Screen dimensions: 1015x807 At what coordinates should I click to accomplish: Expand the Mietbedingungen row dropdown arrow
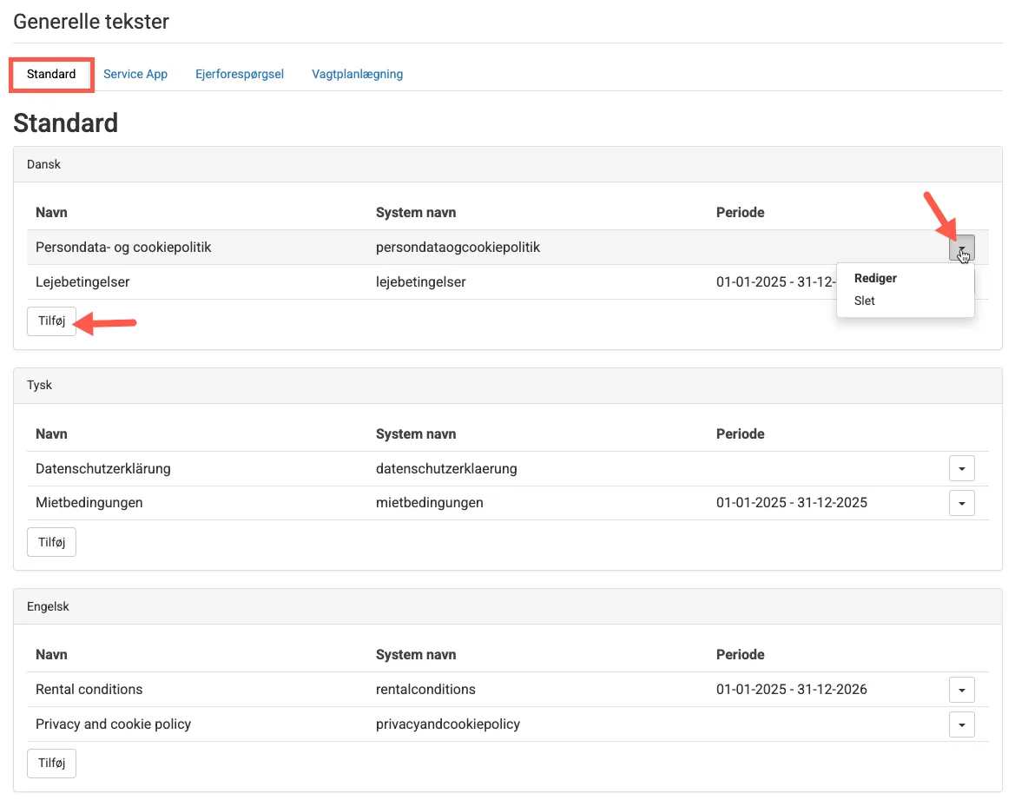(961, 503)
